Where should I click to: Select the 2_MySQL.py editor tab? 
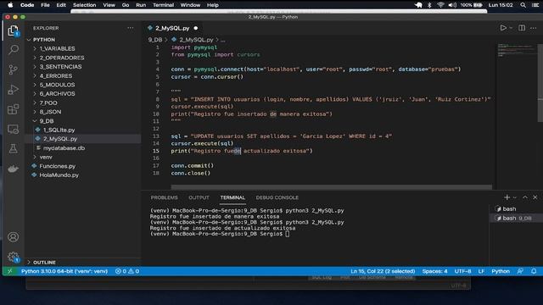click(172, 28)
